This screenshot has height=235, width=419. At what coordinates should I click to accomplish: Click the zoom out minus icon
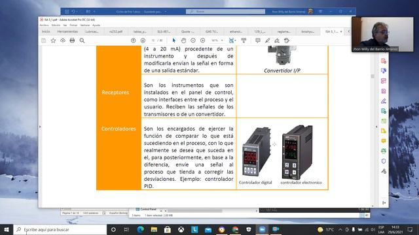coord(193,40)
